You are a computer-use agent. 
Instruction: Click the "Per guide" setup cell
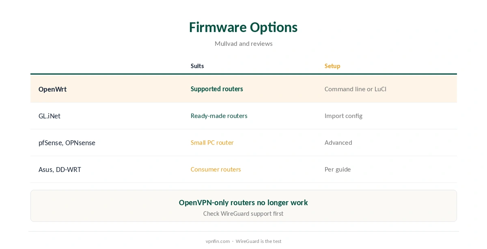[338, 169]
